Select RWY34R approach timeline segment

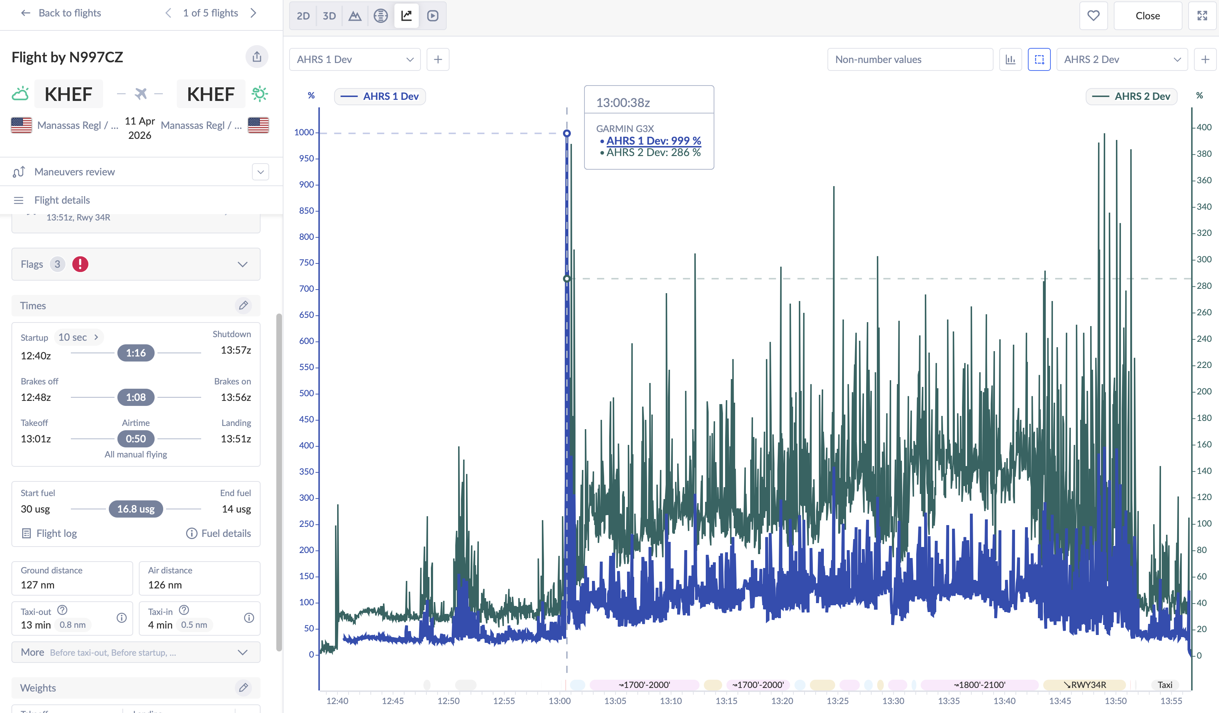pyautogui.click(x=1084, y=685)
